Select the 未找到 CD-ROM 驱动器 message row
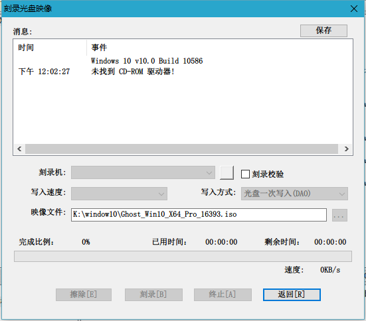Image resolution: width=366 pixels, height=321 pixels. 183,72
